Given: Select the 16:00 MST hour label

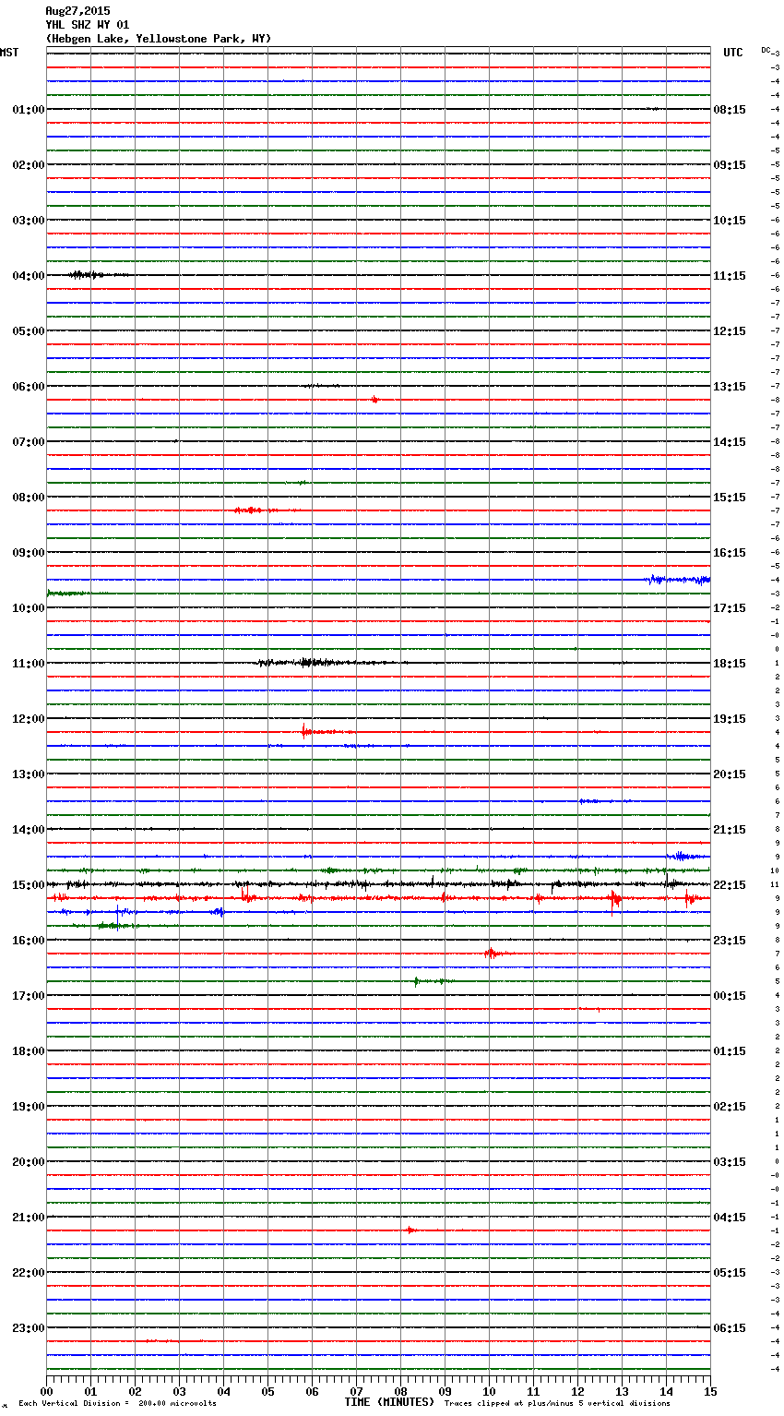Looking at the screenshot, I should pos(28,941).
